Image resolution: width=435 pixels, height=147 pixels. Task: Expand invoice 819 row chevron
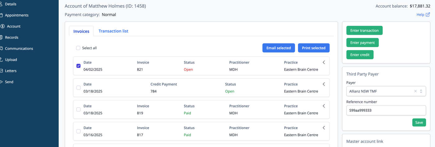tap(324, 106)
